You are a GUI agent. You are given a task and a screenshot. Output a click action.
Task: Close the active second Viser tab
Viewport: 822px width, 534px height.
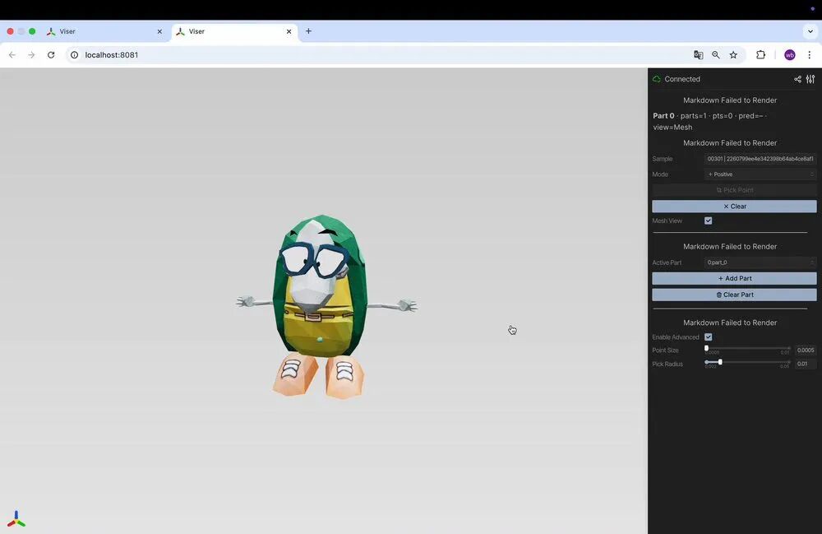pos(289,31)
